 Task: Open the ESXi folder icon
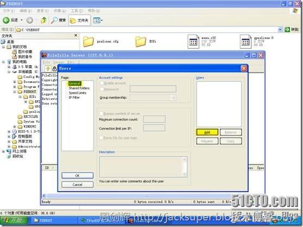click(x=141, y=41)
